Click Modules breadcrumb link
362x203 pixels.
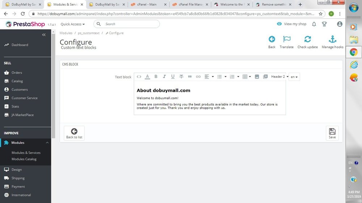[x=66, y=33]
